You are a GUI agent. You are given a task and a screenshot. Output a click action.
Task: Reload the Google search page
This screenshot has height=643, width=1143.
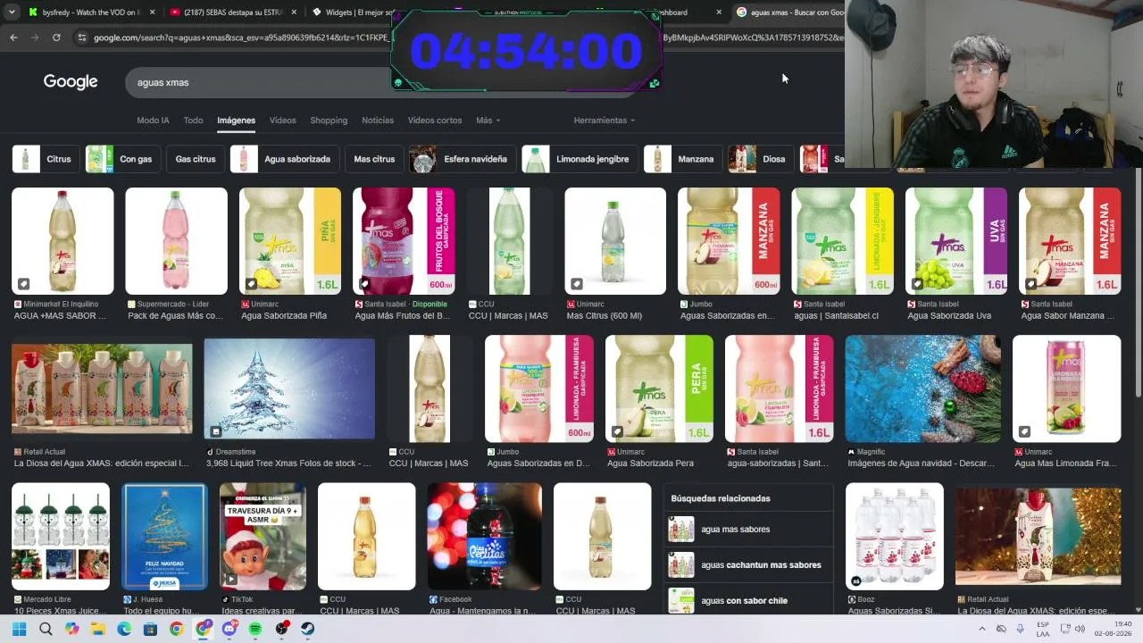[x=56, y=38]
